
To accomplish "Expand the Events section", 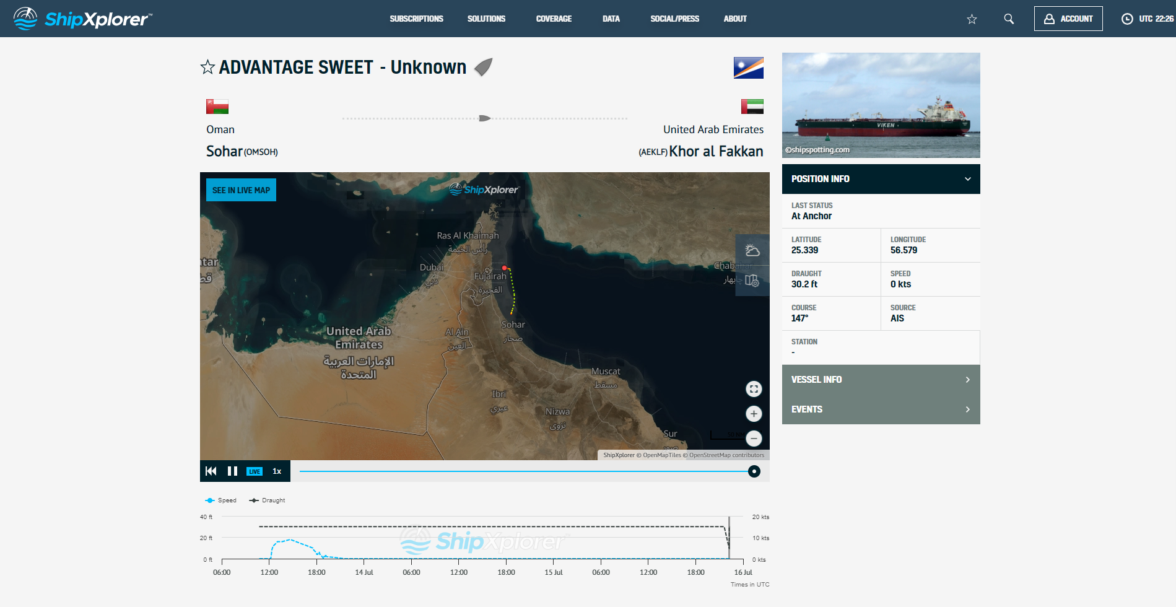I will point(881,409).
